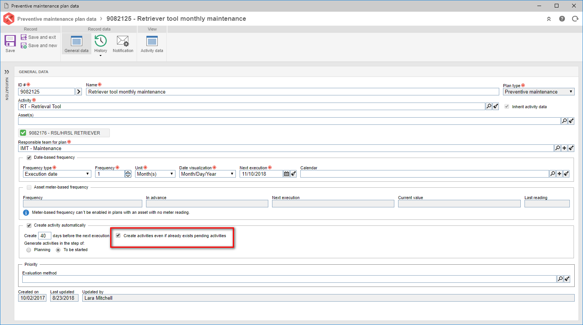Toggle Inherit activity data checkbox
This screenshot has width=583, height=325.
507,107
